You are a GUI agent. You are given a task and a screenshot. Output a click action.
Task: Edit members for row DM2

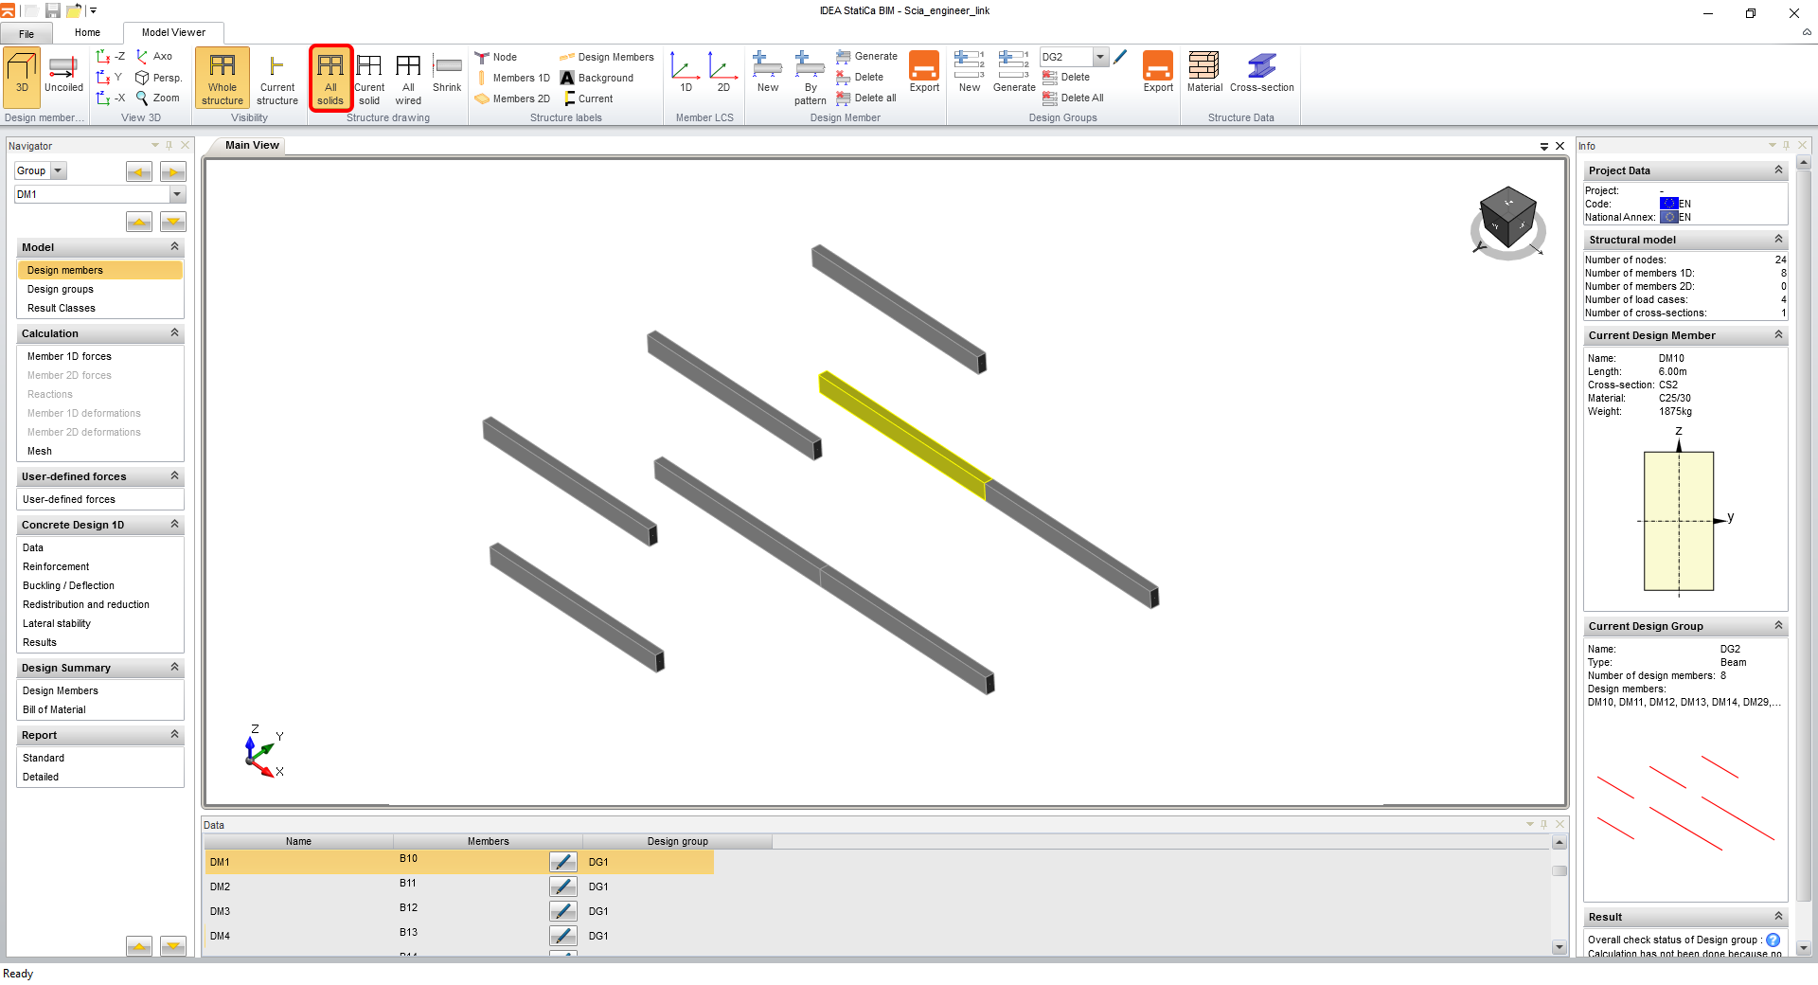click(x=563, y=886)
